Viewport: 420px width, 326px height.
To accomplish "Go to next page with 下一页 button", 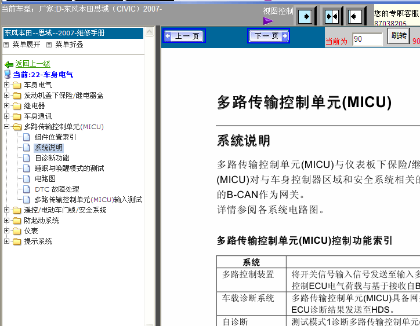I will [269, 36].
